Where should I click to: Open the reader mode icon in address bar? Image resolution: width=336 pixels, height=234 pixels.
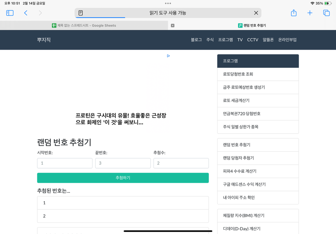pyautogui.click(x=81, y=13)
